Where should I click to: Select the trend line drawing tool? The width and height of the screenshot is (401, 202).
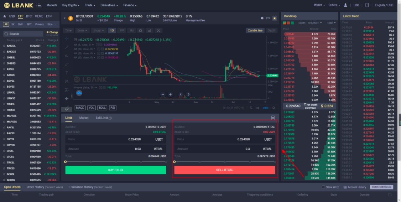point(67,47)
